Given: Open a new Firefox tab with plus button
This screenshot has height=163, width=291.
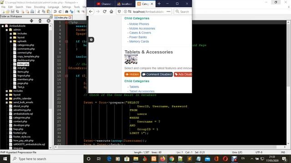Looking at the screenshot, I should pyautogui.click(x=159, y=4).
